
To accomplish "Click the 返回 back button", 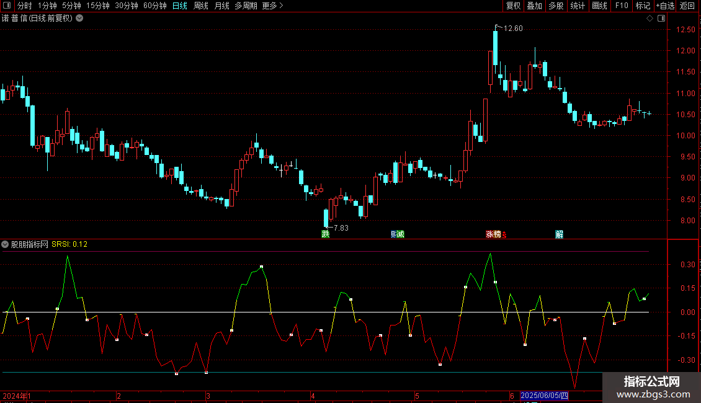I will (x=687, y=6).
